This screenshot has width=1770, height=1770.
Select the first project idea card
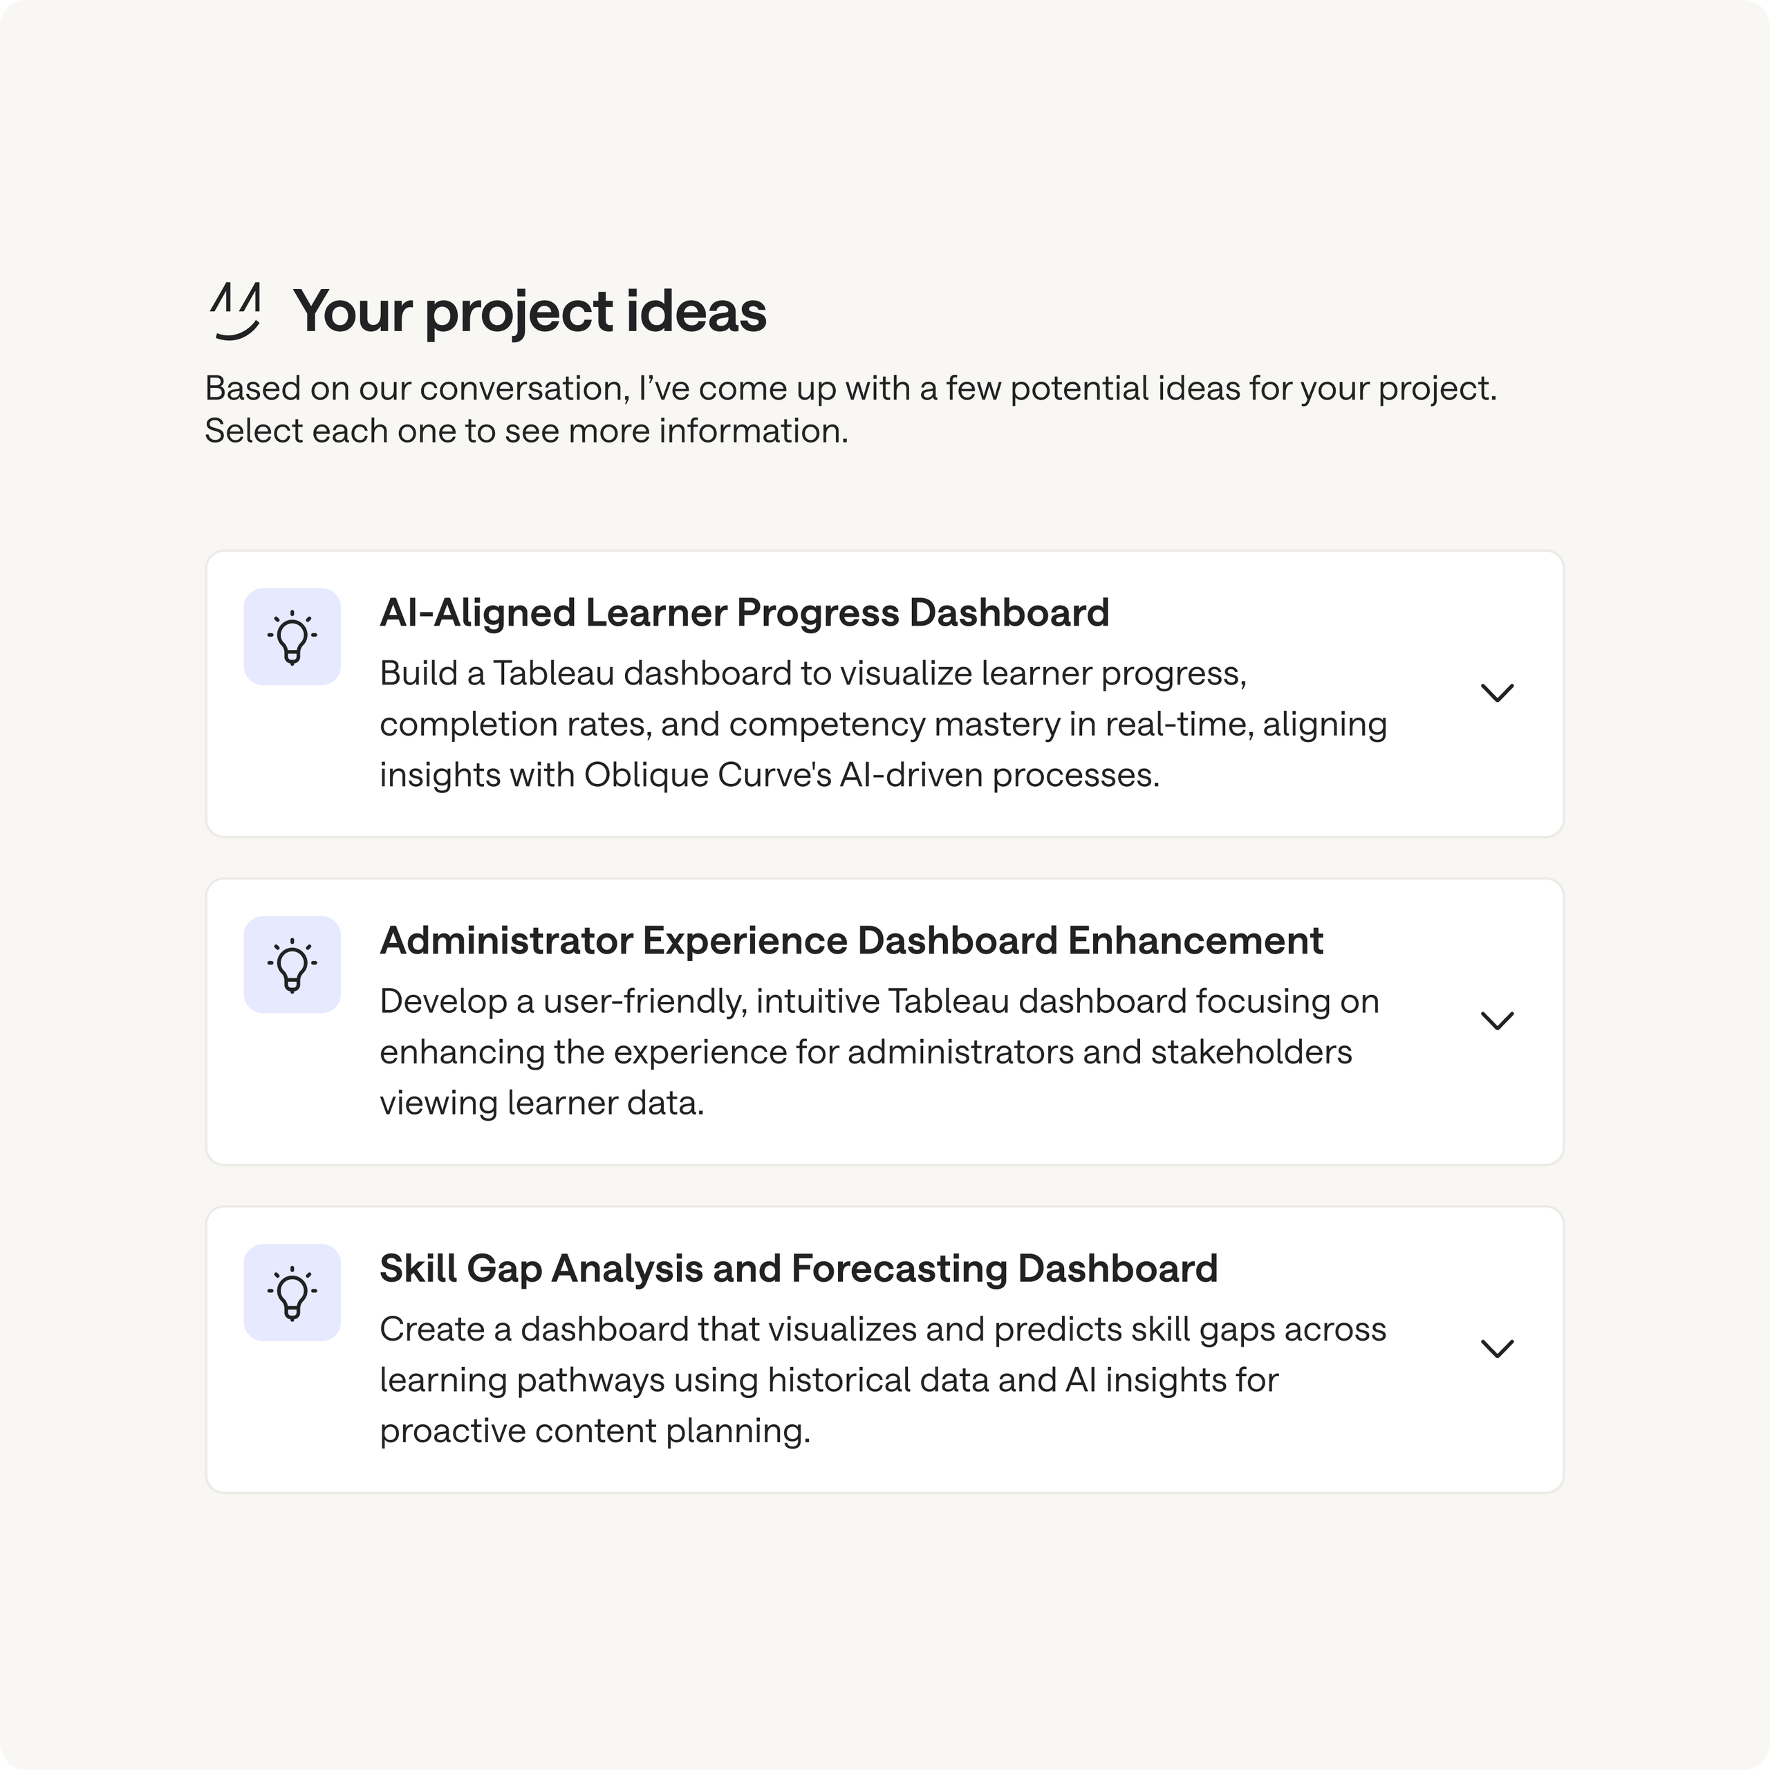click(x=884, y=693)
